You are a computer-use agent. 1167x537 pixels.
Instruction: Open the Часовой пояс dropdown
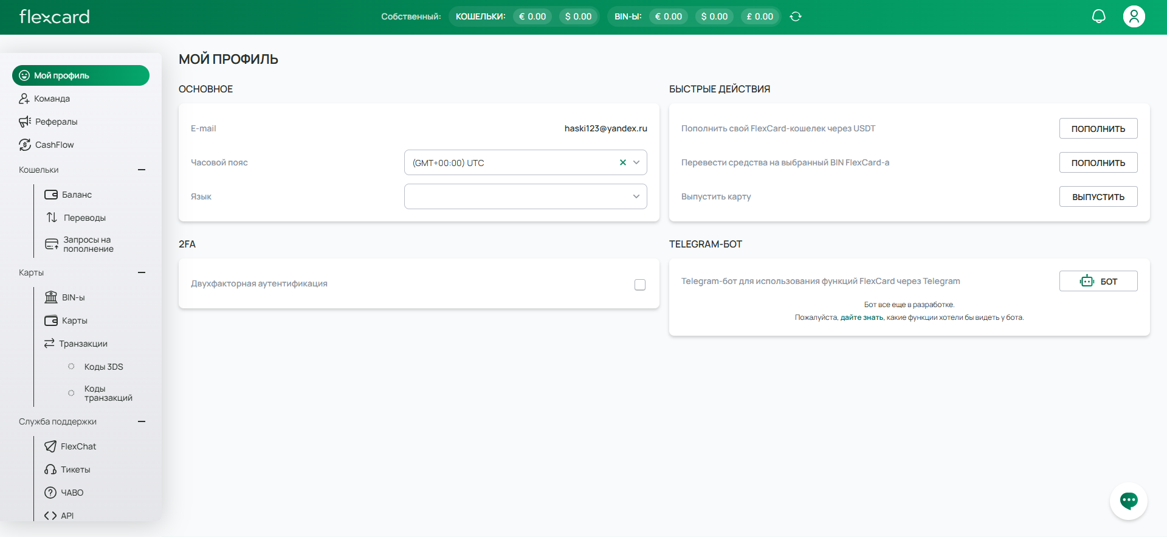tap(526, 162)
